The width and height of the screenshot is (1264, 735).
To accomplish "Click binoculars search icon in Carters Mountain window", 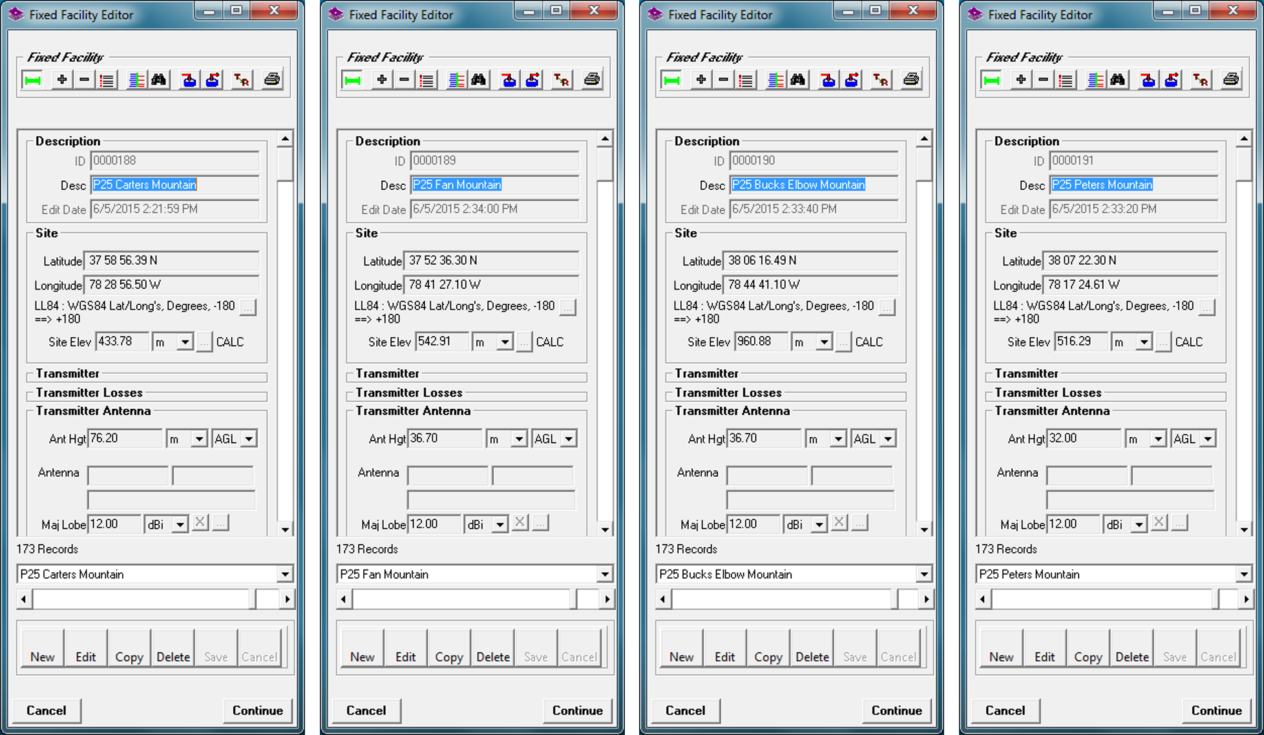I will click(159, 80).
